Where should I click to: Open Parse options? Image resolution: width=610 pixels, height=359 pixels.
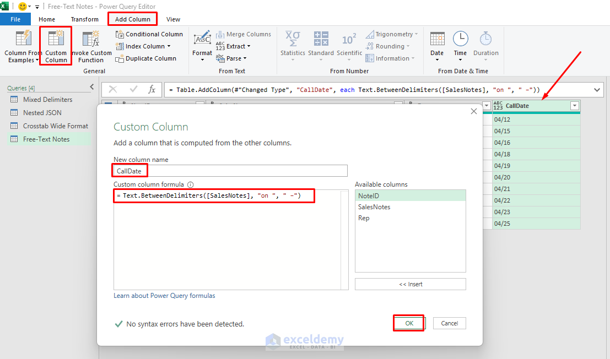231,58
